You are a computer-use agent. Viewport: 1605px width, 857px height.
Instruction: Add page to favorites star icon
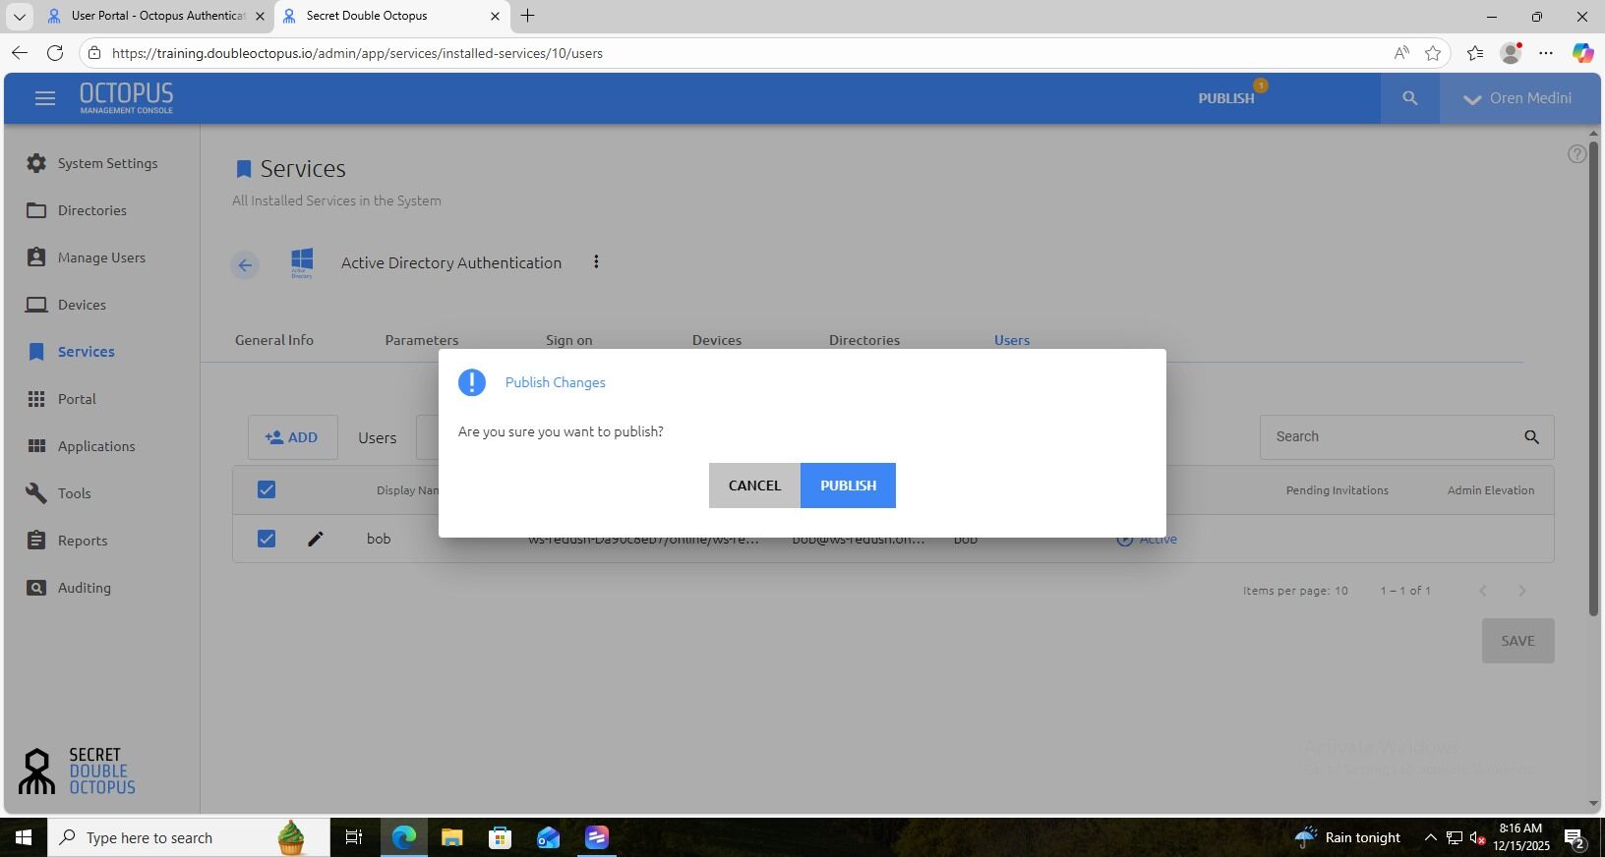click(1433, 53)
